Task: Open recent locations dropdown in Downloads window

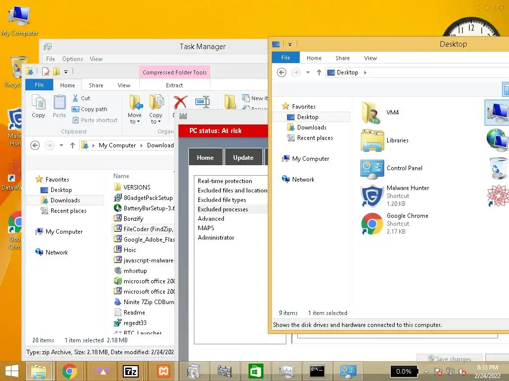Action: [61, 145]
